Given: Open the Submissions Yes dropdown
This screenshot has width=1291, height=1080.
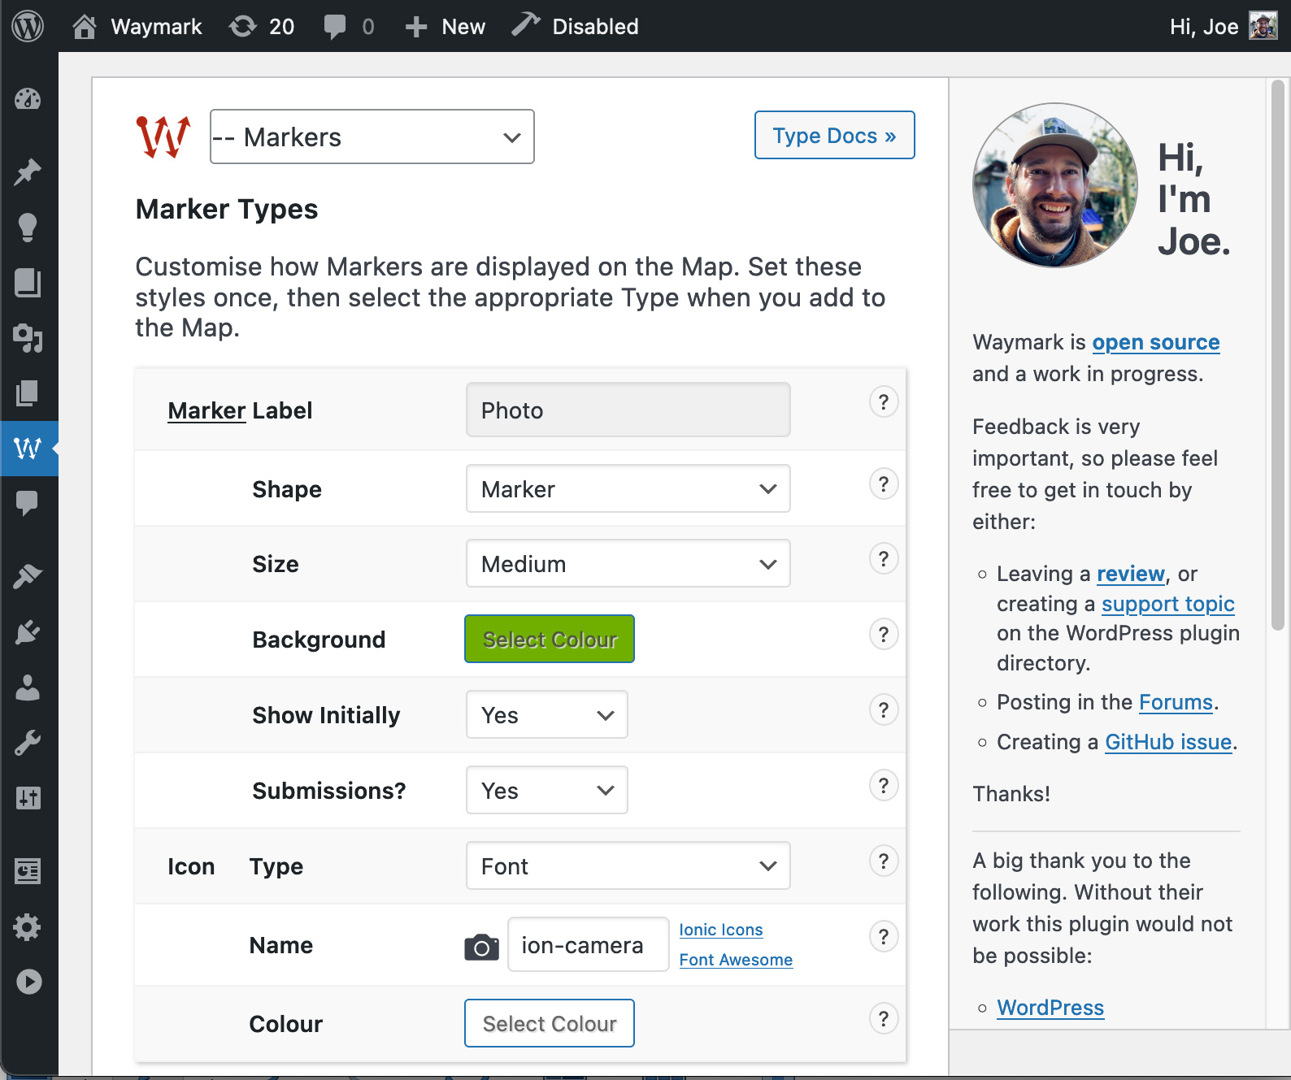Looking at the screenshot, I should point(546,790).
